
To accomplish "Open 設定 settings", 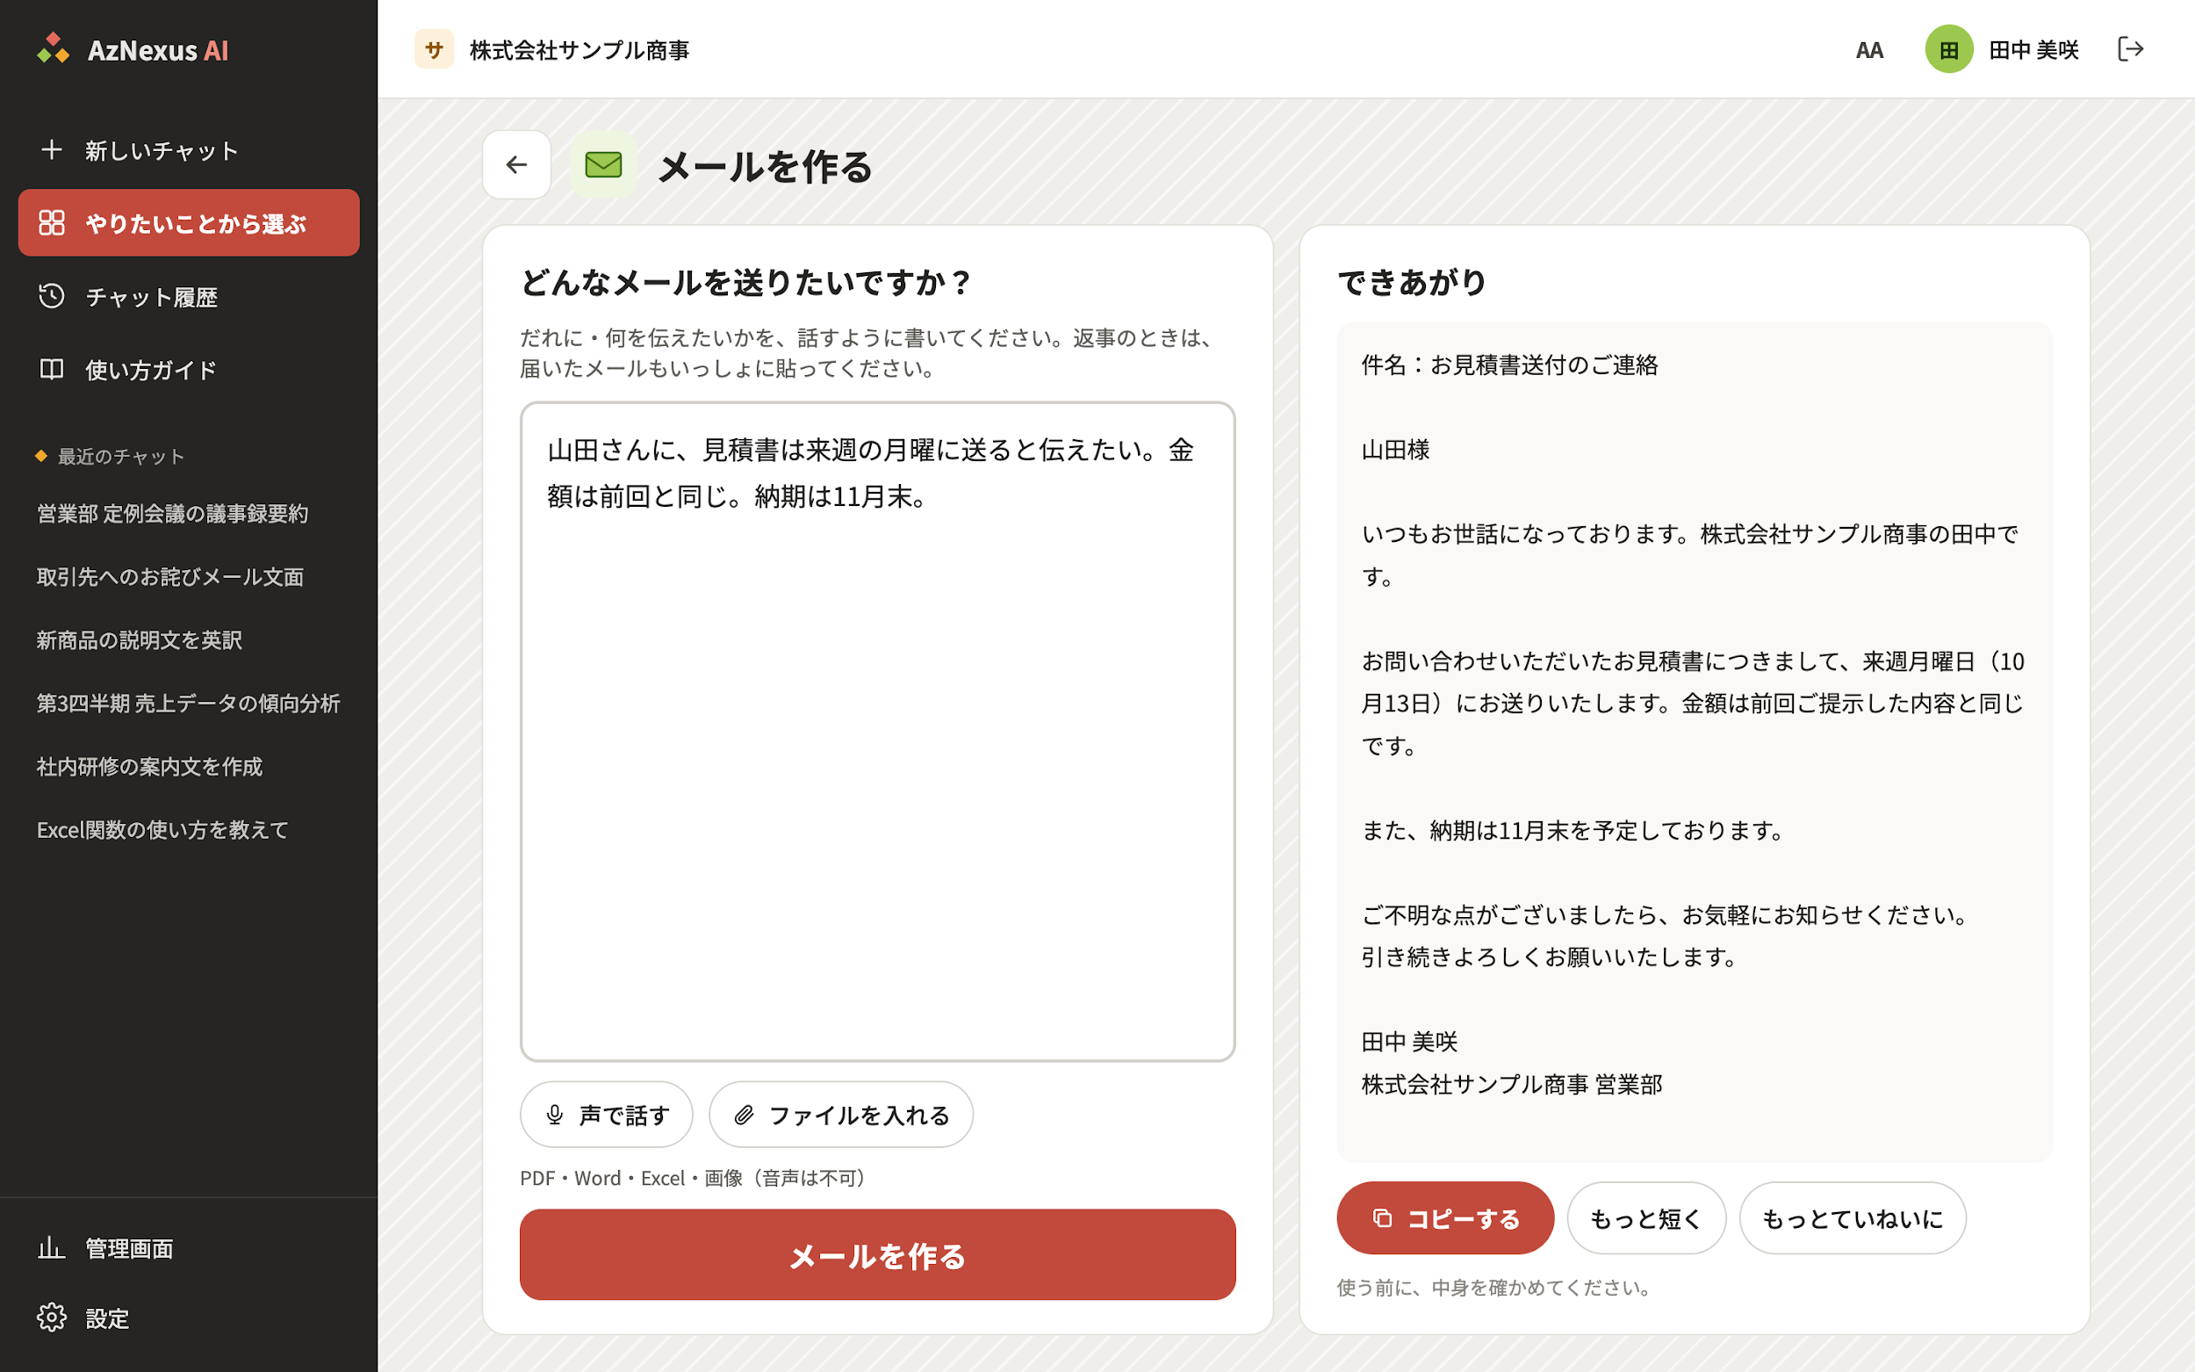I will (189, 1318).
